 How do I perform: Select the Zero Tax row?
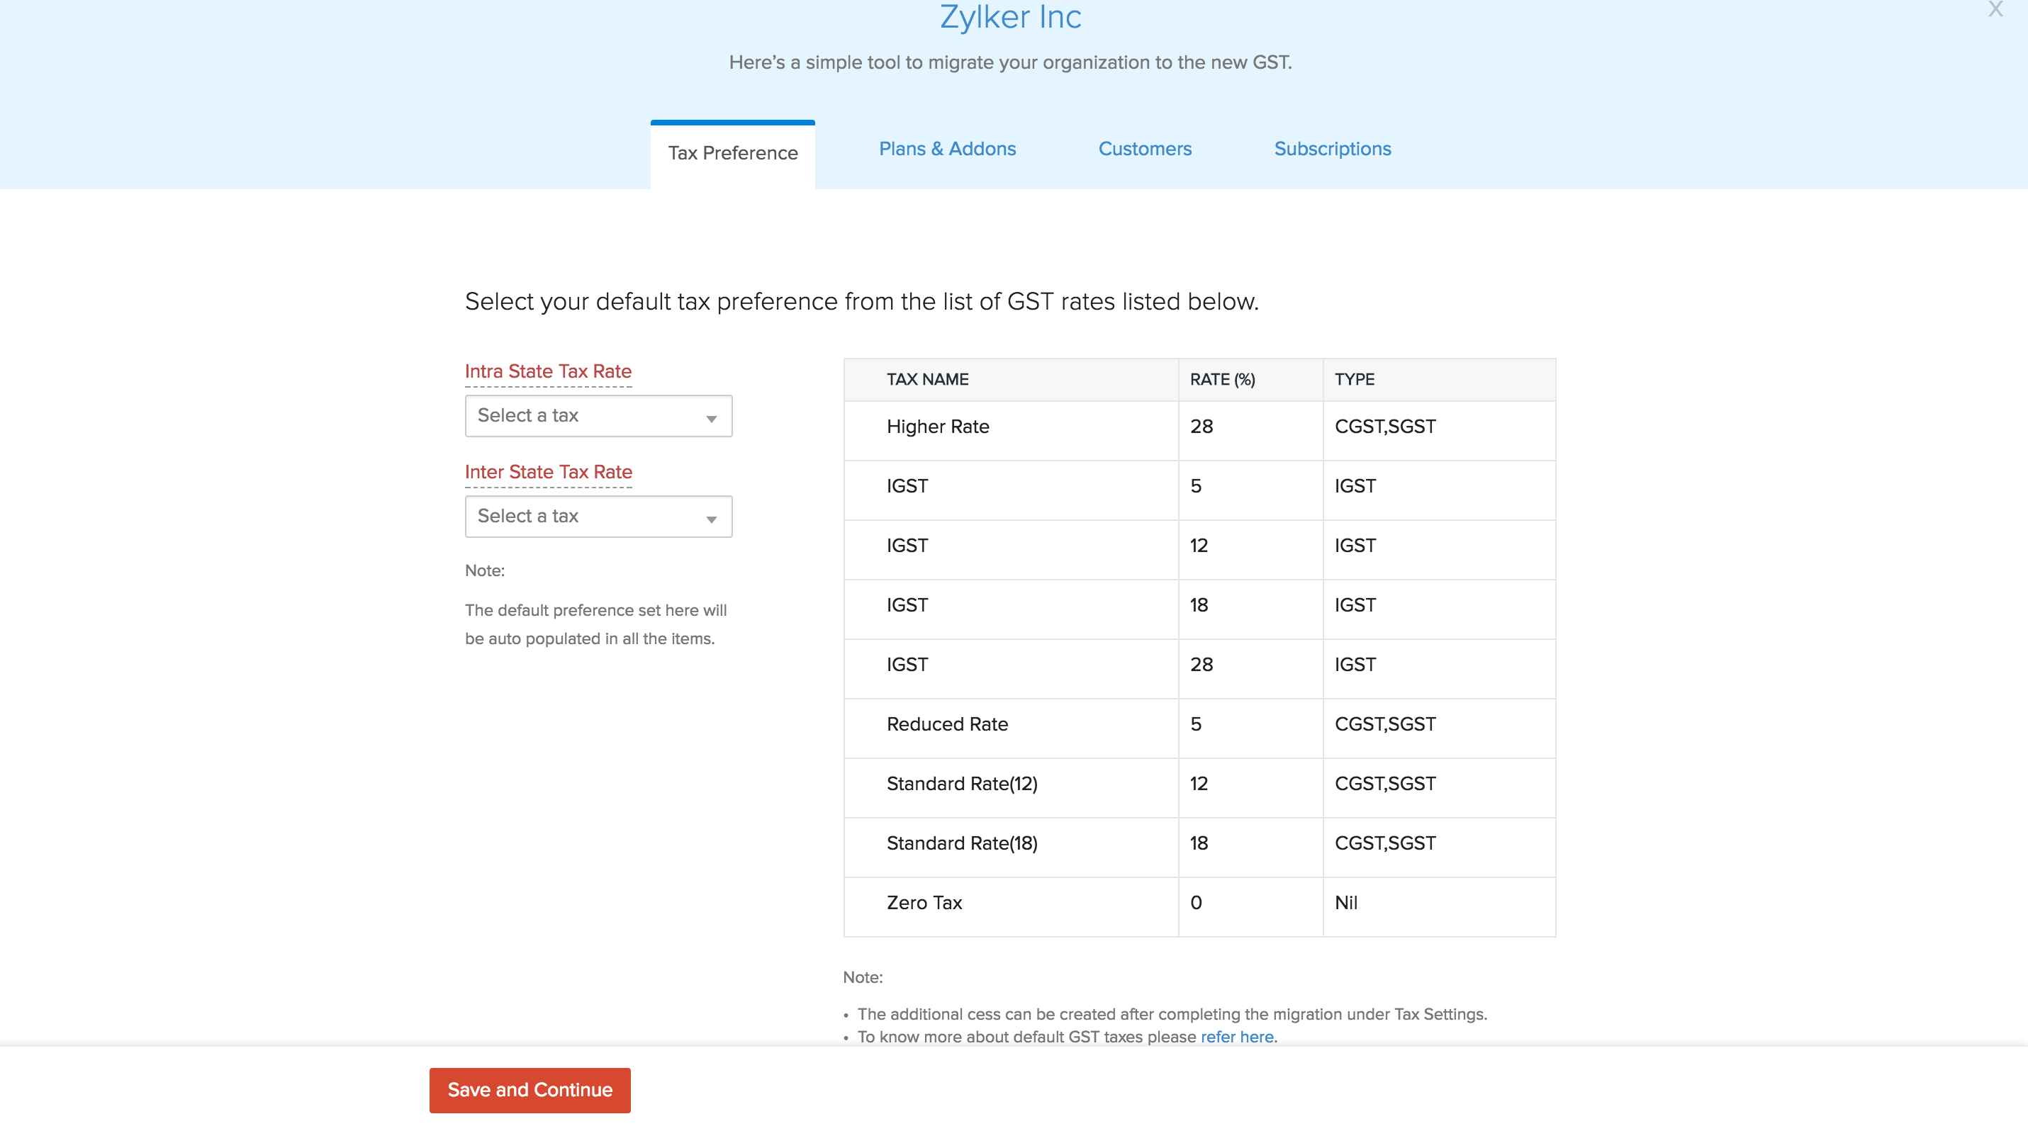[1010, 904]
